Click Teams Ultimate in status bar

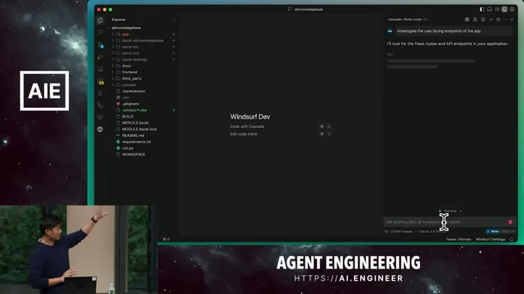point(458,239)
